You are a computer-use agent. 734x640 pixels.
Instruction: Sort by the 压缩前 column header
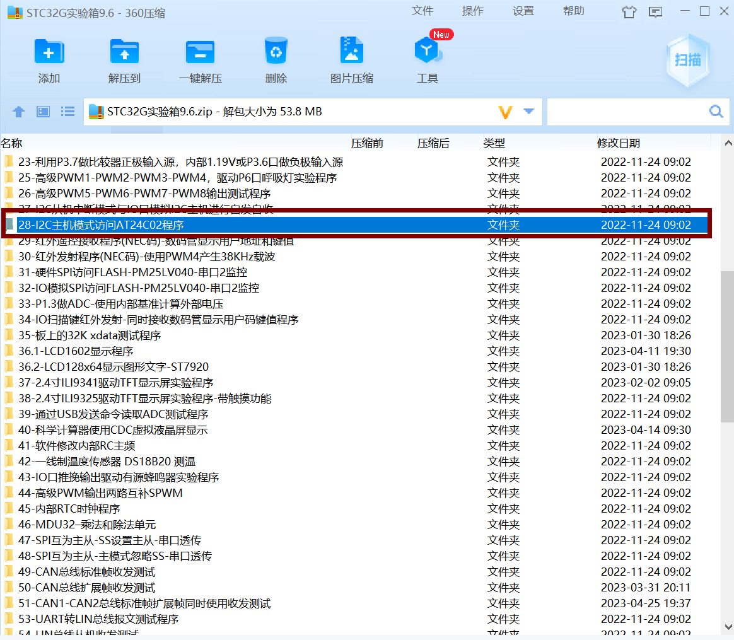tap(367, 143)
